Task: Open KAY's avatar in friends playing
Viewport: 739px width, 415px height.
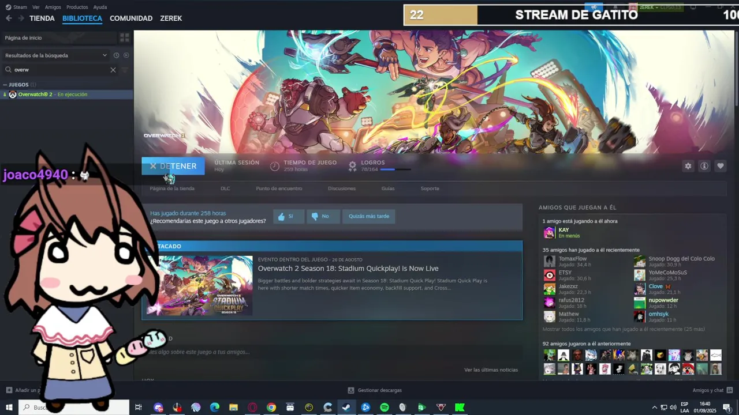Action: pyautogui.click(x=549, y=233)
